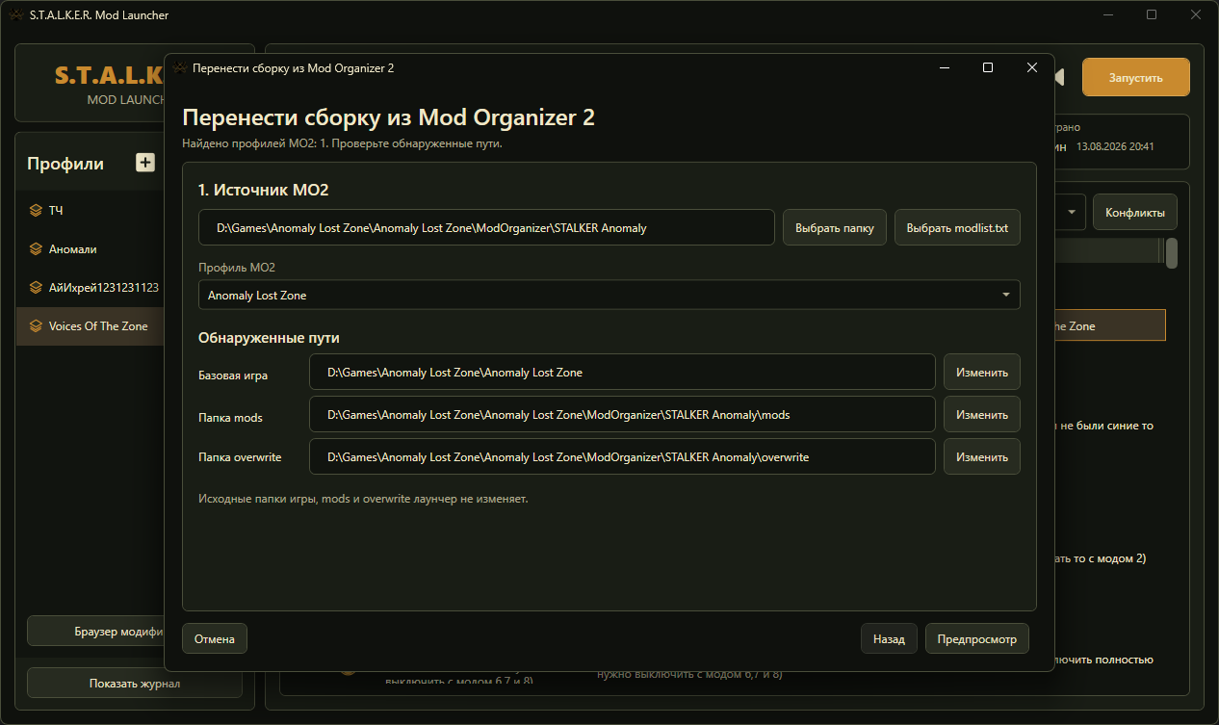Image resolution: width=1219 pixels, height=725 pixels.
Task: Click the stack icon beside Voices Of The Zone
Action: point(36,325)
